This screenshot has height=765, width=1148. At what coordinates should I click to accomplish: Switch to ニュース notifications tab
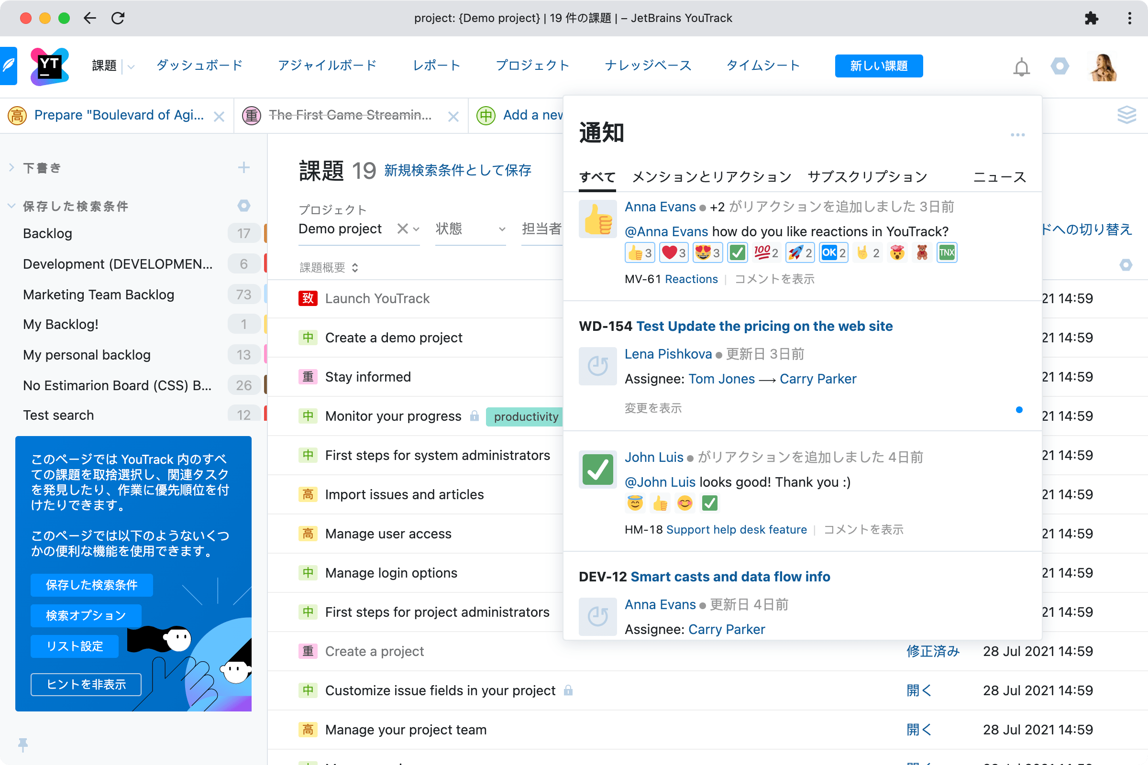[x=1000, y=176]
